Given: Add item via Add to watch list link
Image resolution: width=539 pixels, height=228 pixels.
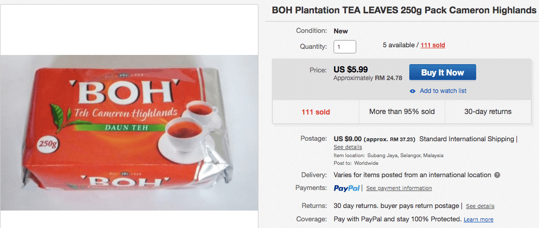Looking at the screenshot, I should (443, 91).
